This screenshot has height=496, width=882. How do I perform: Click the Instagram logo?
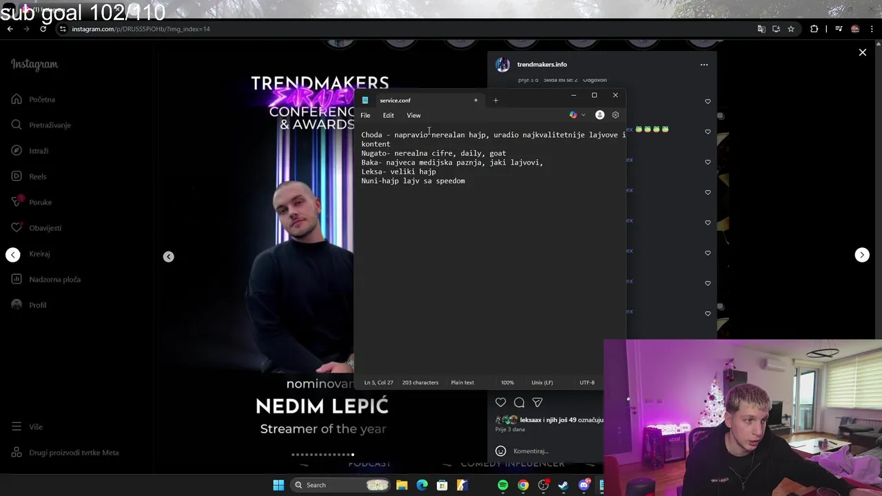pos(34,64)
